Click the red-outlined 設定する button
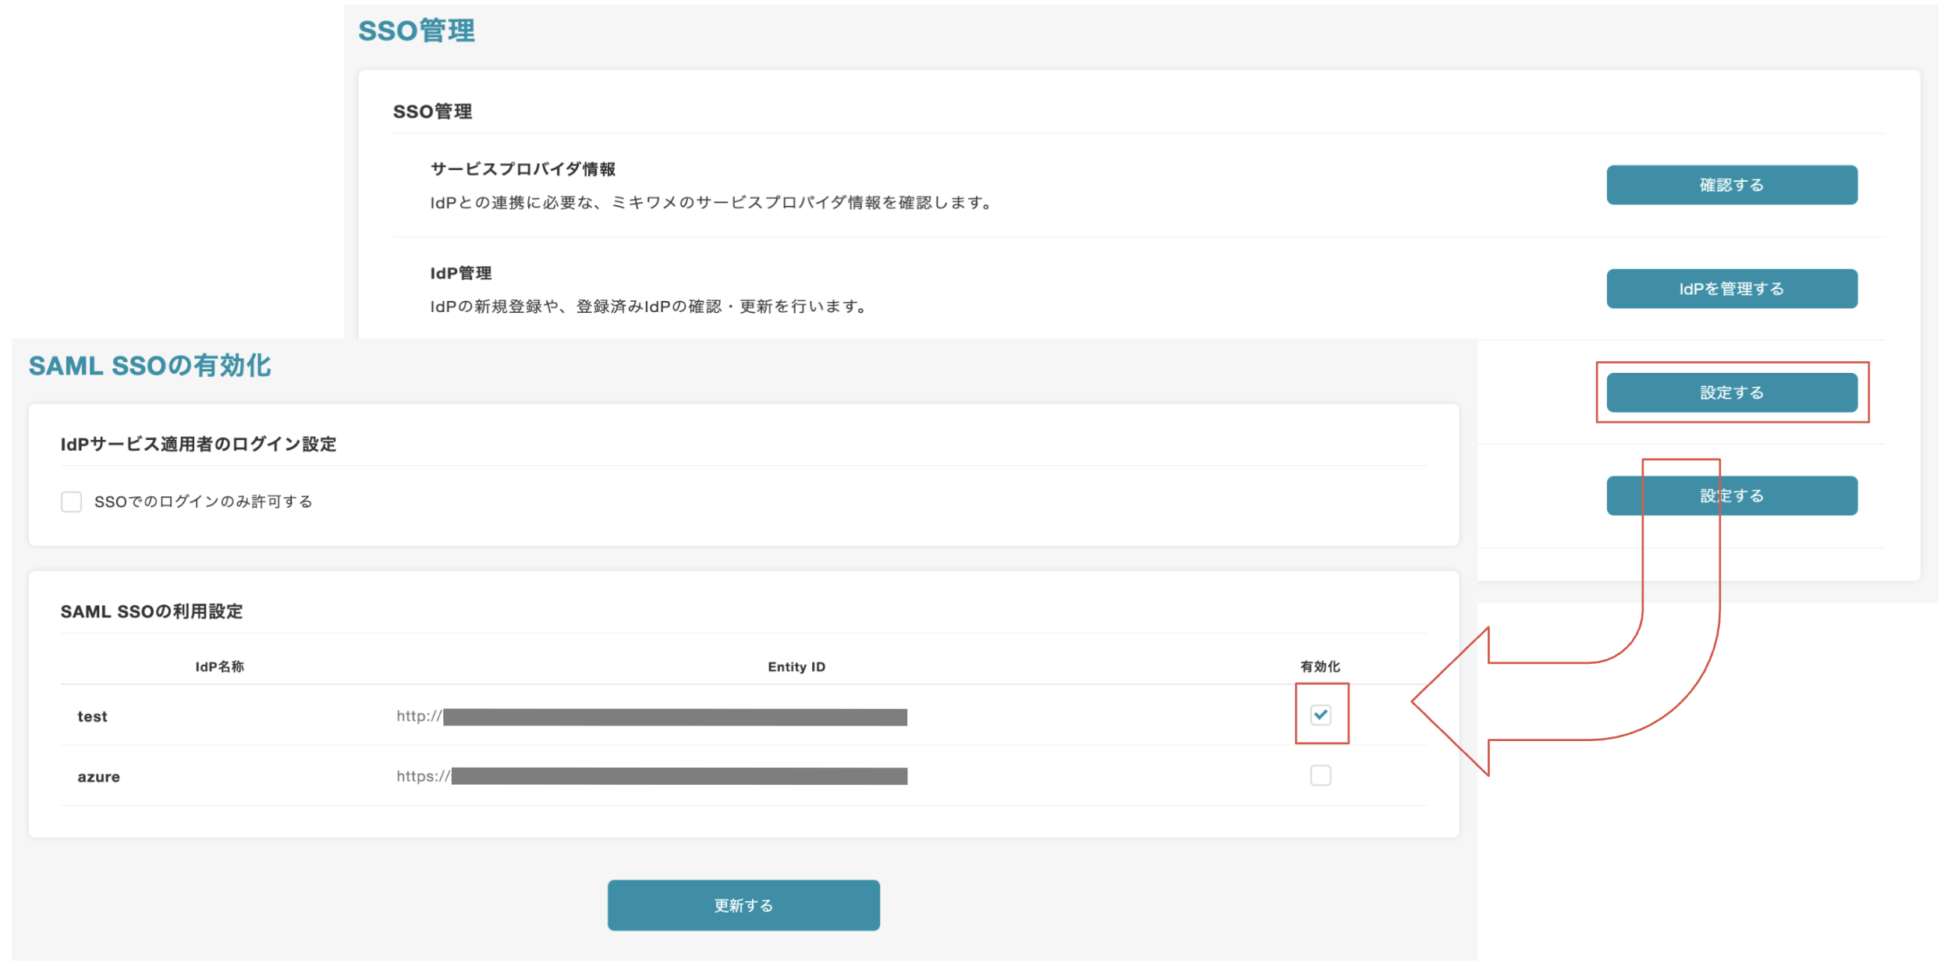Screen dimensions: 1944x972 (1731, 392)
